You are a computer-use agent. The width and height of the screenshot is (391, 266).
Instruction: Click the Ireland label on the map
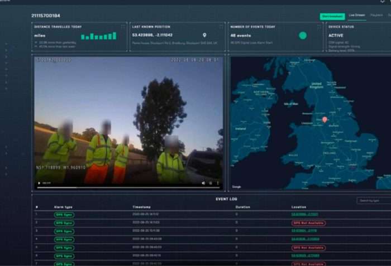coord(241,129)
